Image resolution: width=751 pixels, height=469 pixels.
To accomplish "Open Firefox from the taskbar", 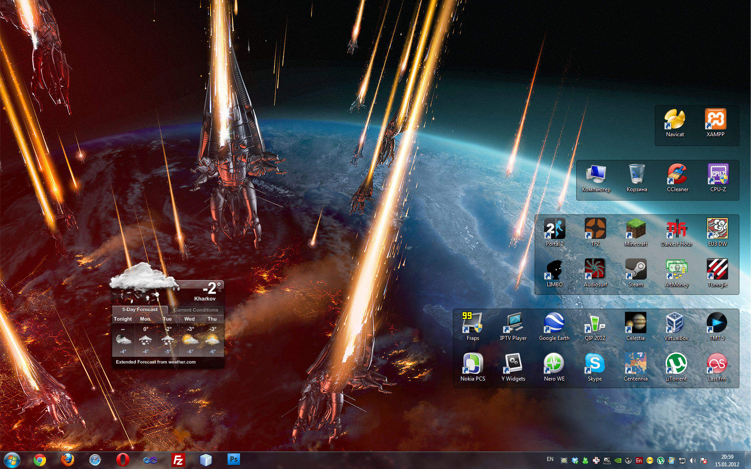I will pos(68,460).
